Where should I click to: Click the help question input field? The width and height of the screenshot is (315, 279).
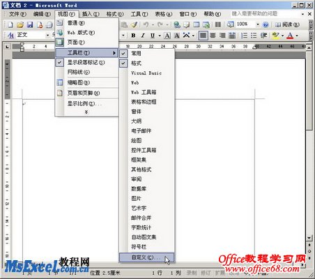tap(265, 14)
